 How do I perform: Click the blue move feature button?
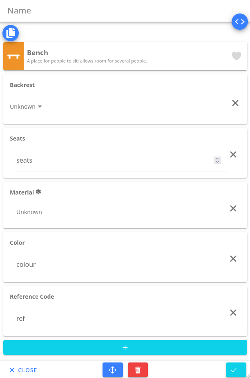pos(113,370)
